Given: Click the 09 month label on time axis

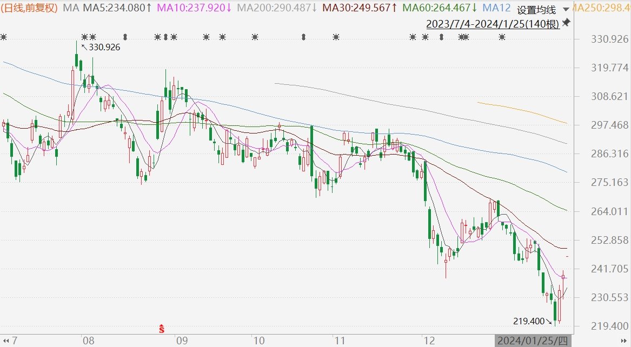Looking at the screenshot, I should (182, 341).
